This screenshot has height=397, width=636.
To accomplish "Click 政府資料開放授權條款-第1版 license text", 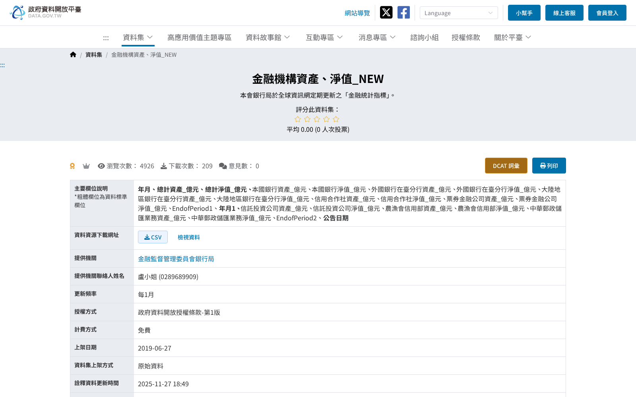I will click(179, 312).
